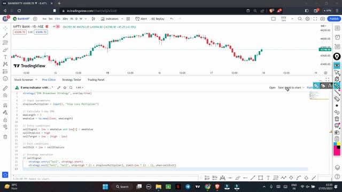Start bar Replay mode
The width and height of the screenshot is (342, 192).
pos(158,19)
